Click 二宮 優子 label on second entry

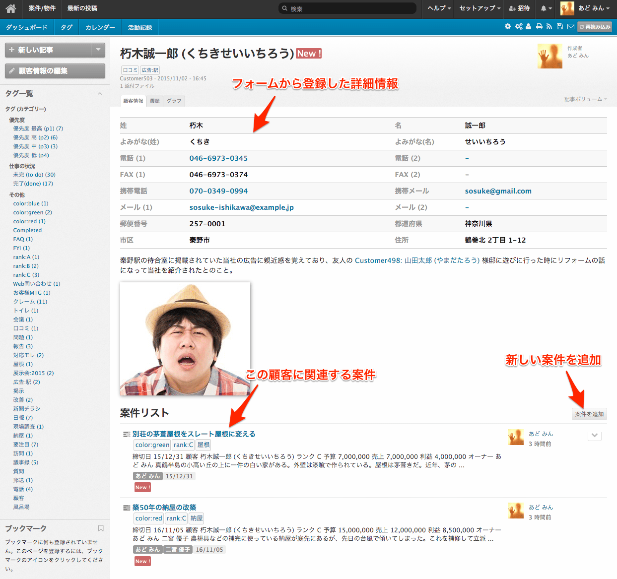click(178, 550)
